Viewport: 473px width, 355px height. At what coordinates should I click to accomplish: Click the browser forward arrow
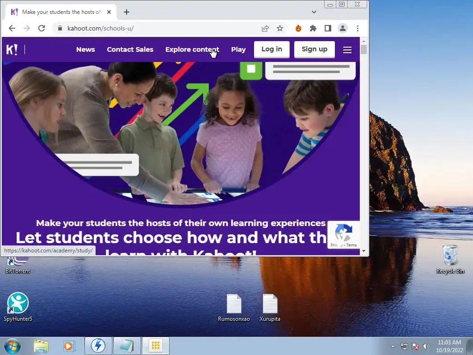click(26, 28)
